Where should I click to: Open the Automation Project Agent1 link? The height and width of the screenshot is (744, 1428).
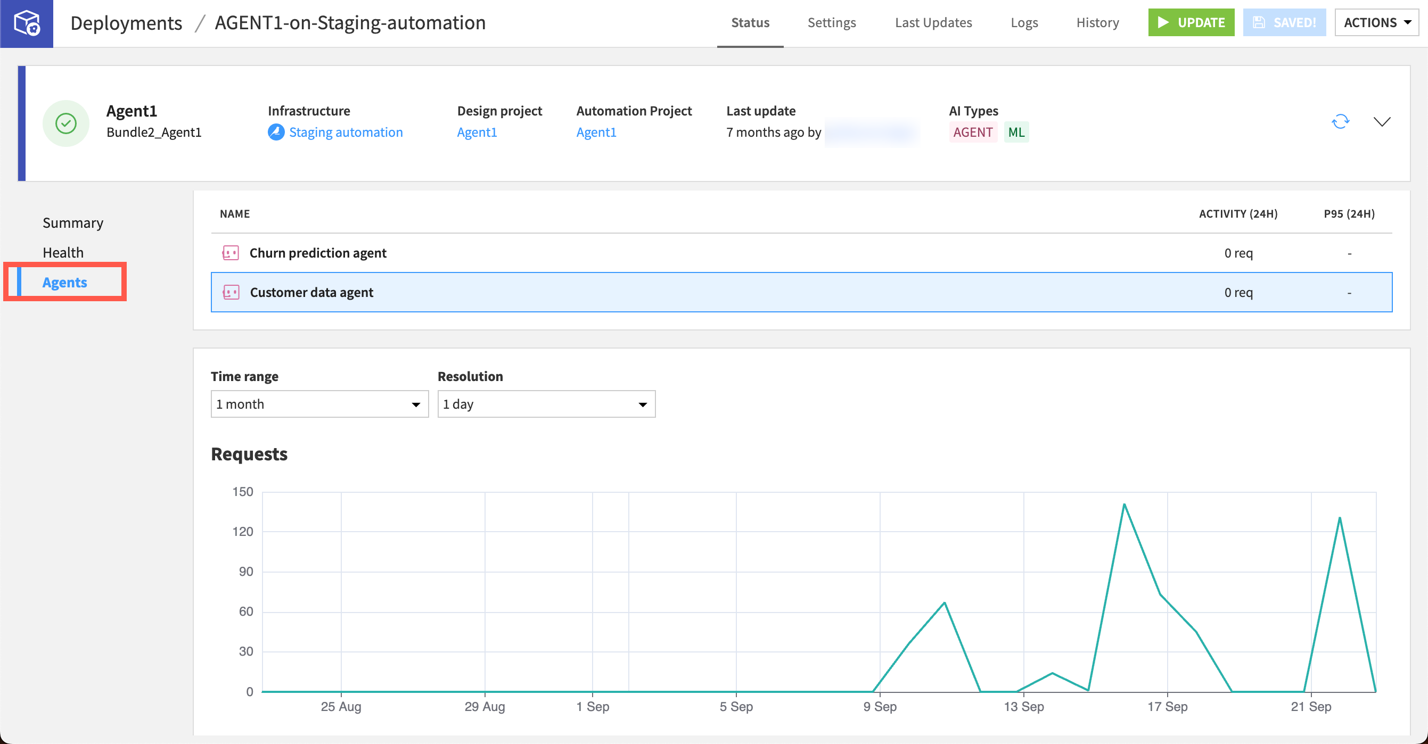(x=596, y=132)
